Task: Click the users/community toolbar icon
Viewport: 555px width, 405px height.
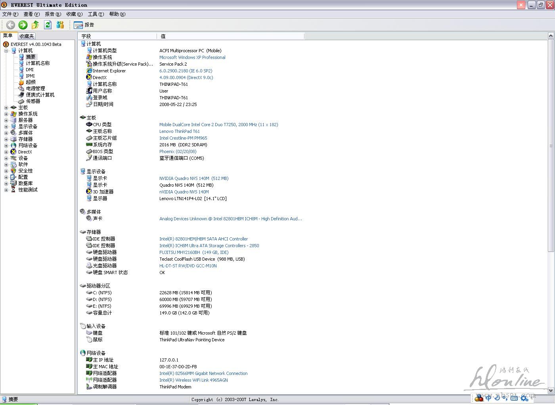Action: point(60,25)
